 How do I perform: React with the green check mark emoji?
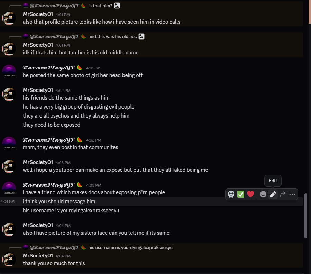coord(241,194)
